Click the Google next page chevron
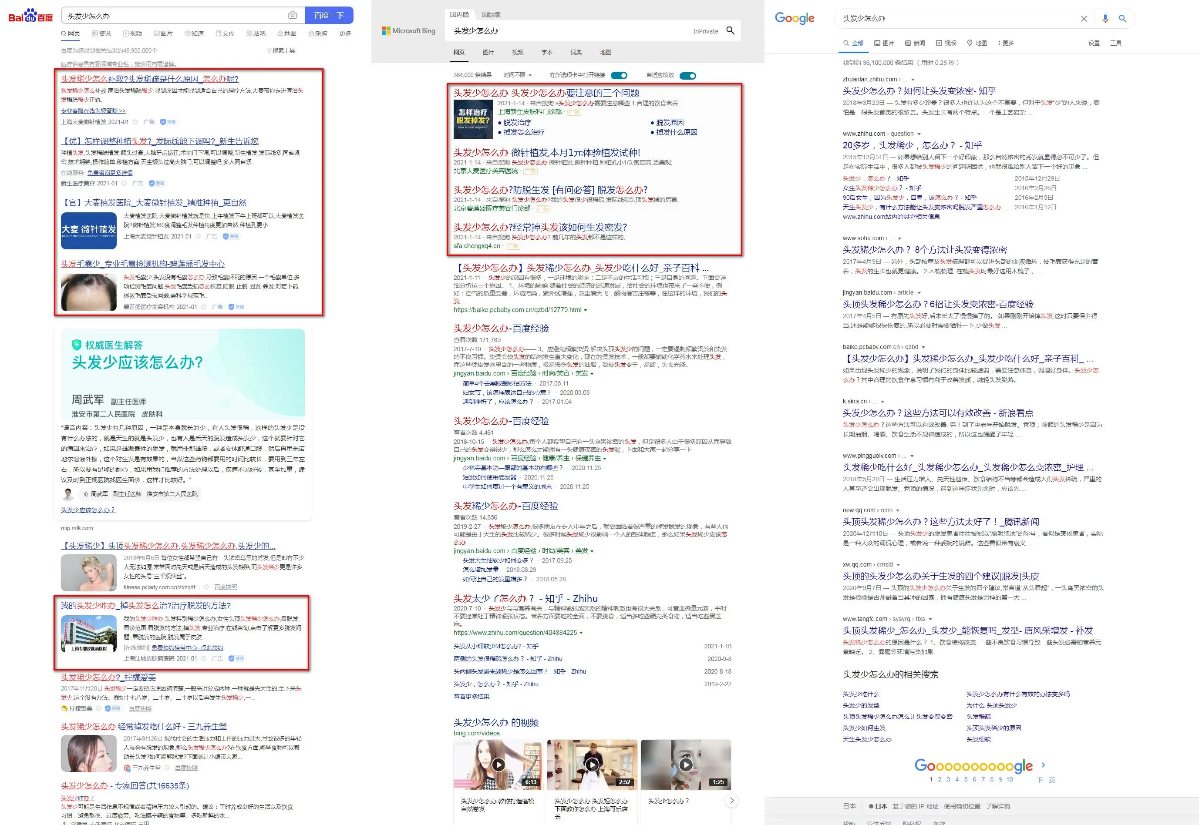Screen dimensions: 1199x825 [1043, 765]
